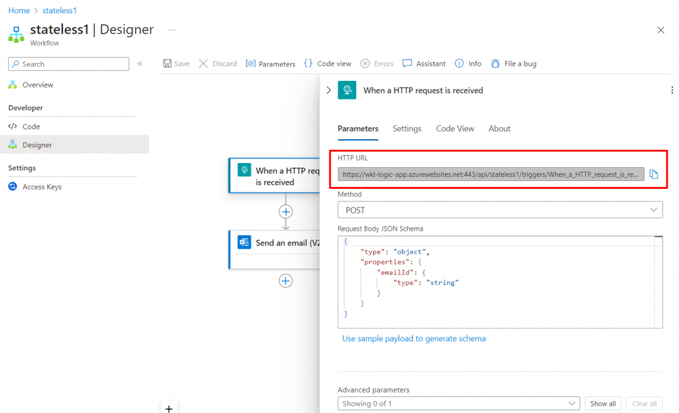This screenshot has height=413, width=679.
Task: Click the Save toolbar button
Action: 176,64
